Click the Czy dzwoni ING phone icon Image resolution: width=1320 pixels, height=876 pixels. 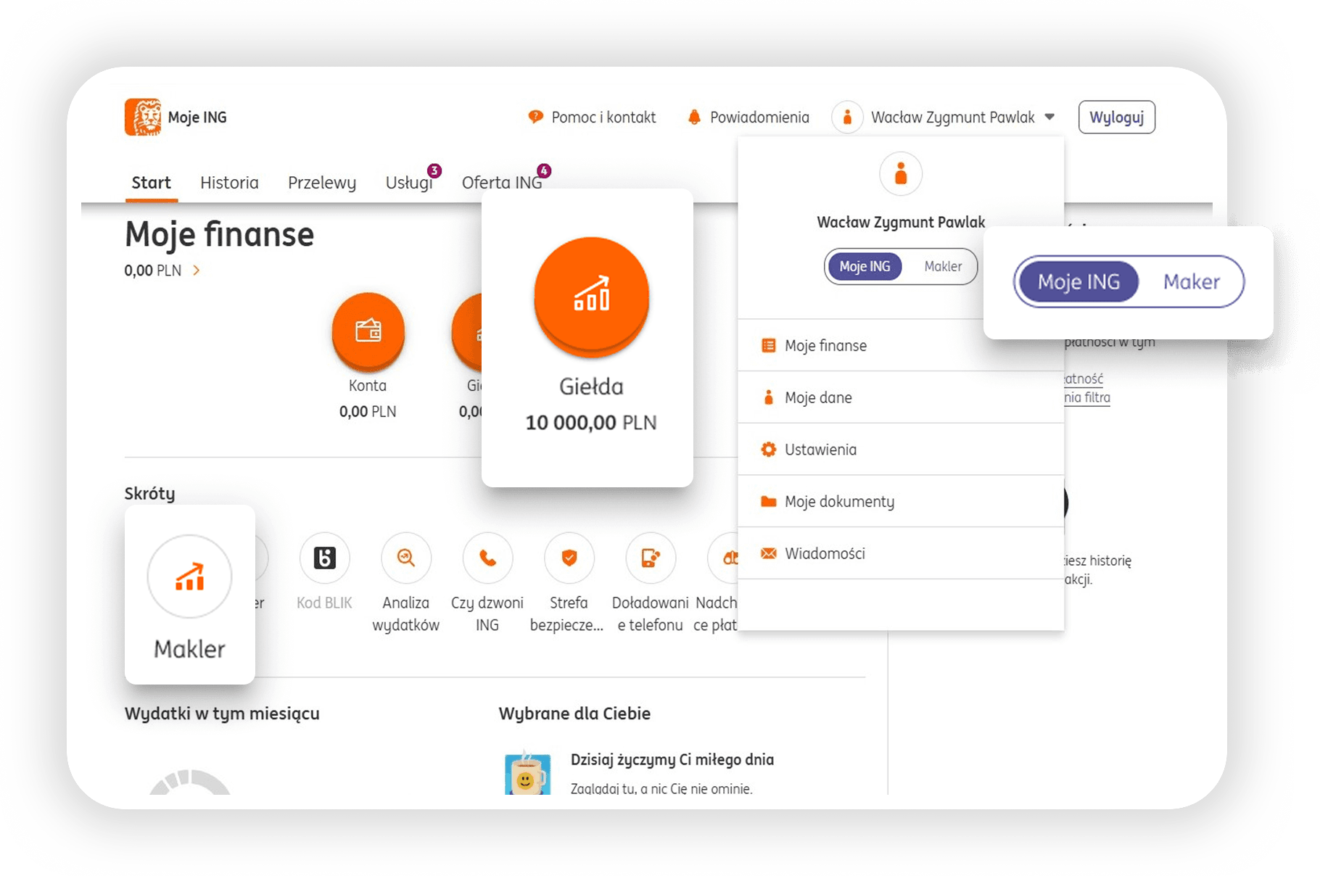click(487, 558)
